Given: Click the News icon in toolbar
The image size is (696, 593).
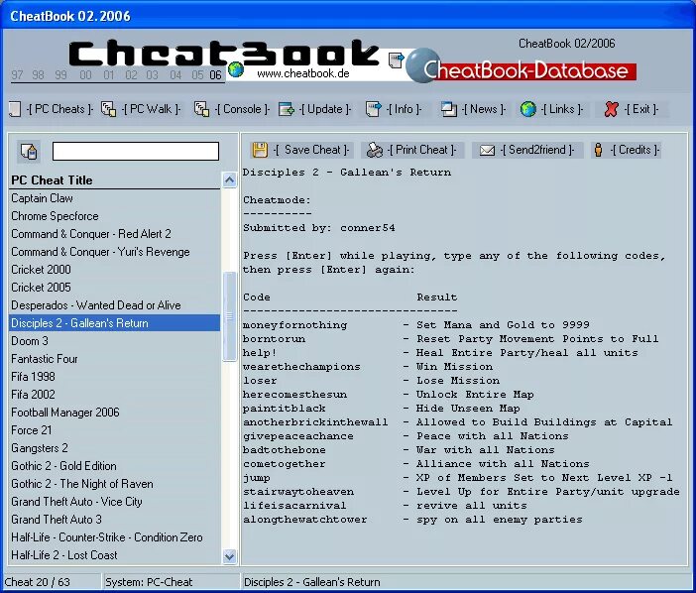Looking at the screenshot, I should (449, 109).
